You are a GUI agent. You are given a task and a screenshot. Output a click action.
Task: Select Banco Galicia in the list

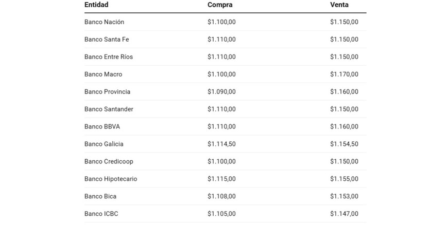coord(104,144)
